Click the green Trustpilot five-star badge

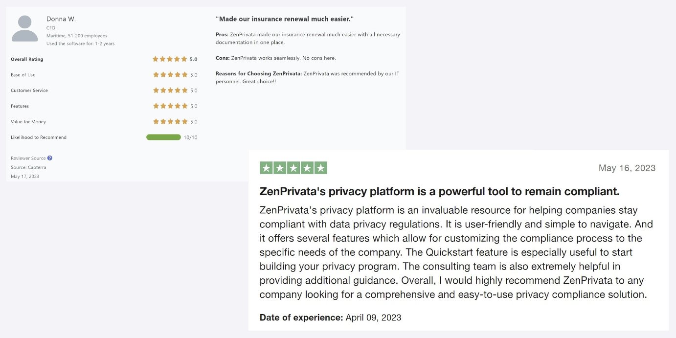(x=293, y=168)
